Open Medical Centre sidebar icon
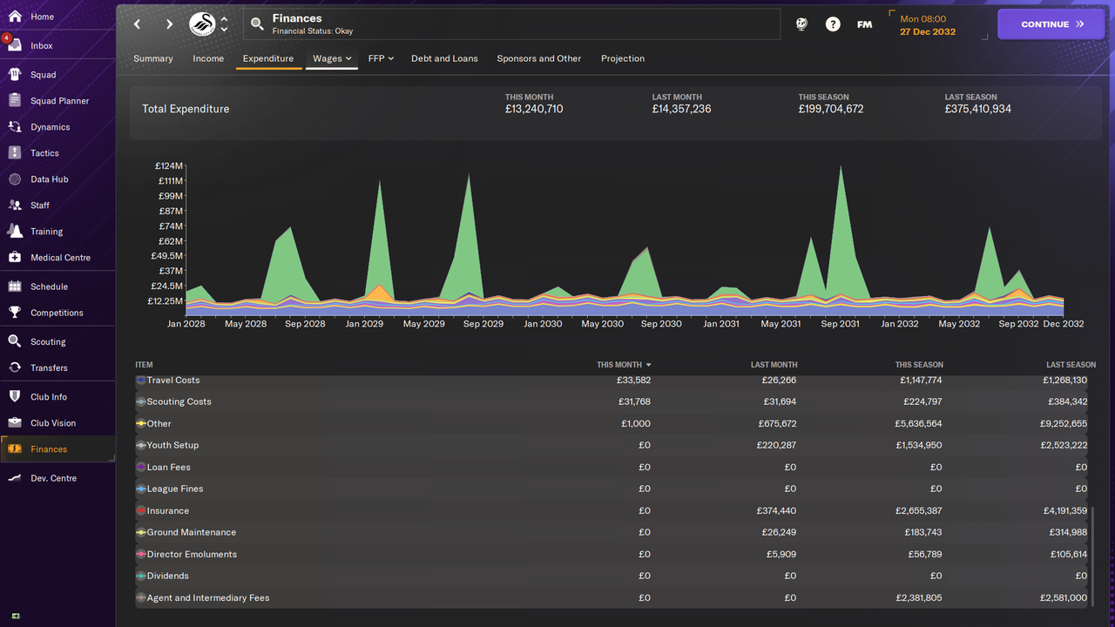 [14, 258]
